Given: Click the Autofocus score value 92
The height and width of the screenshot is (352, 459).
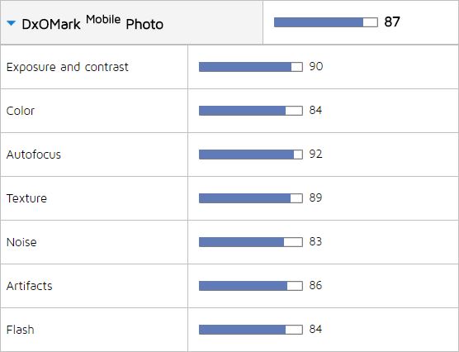Looking at the screenshot, I should point(315,154).
